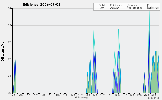This screenshot has height=100, width=162.
Task: Select the Usuarios legend label
Action: (x=132, y=5)
